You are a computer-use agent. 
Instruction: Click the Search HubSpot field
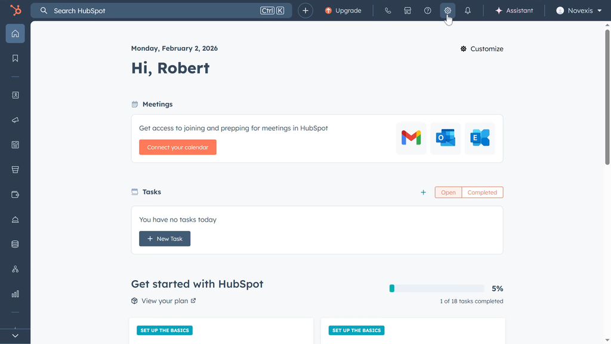(x=155, y=11)
